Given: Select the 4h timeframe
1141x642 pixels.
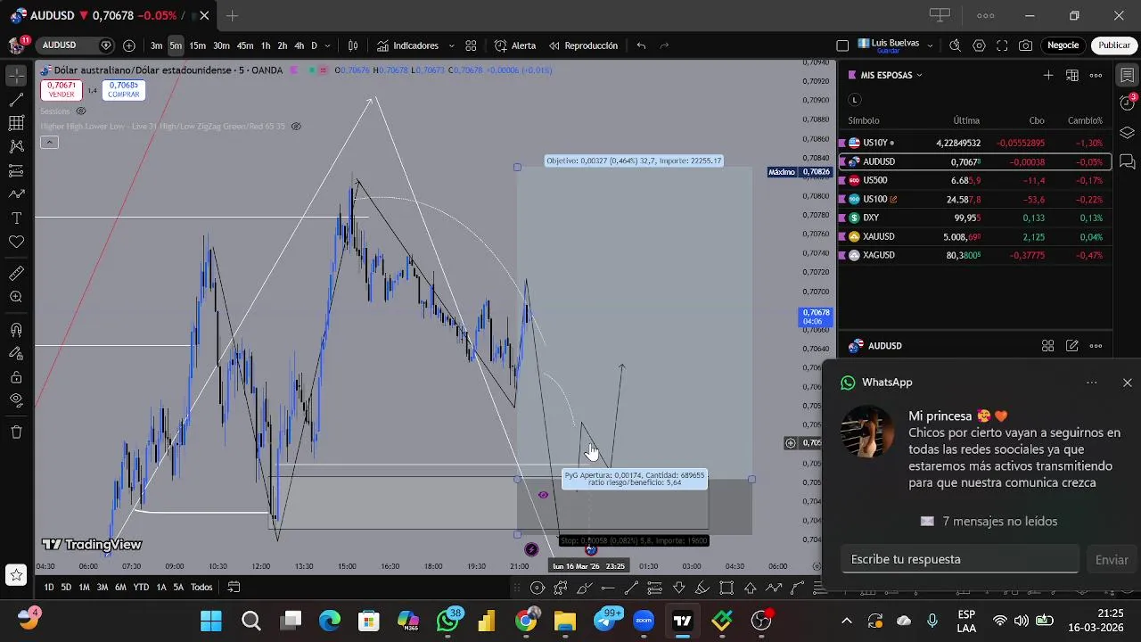Looking at the screenshot, I should point(299,45).
